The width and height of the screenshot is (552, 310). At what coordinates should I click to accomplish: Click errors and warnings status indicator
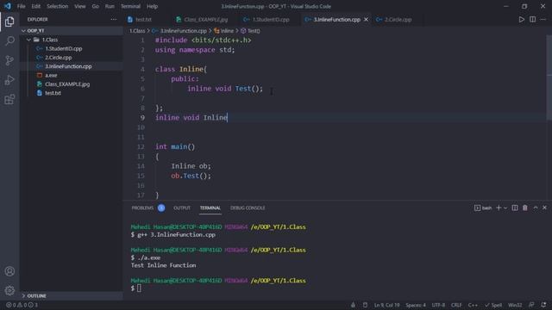coord(22,305)
